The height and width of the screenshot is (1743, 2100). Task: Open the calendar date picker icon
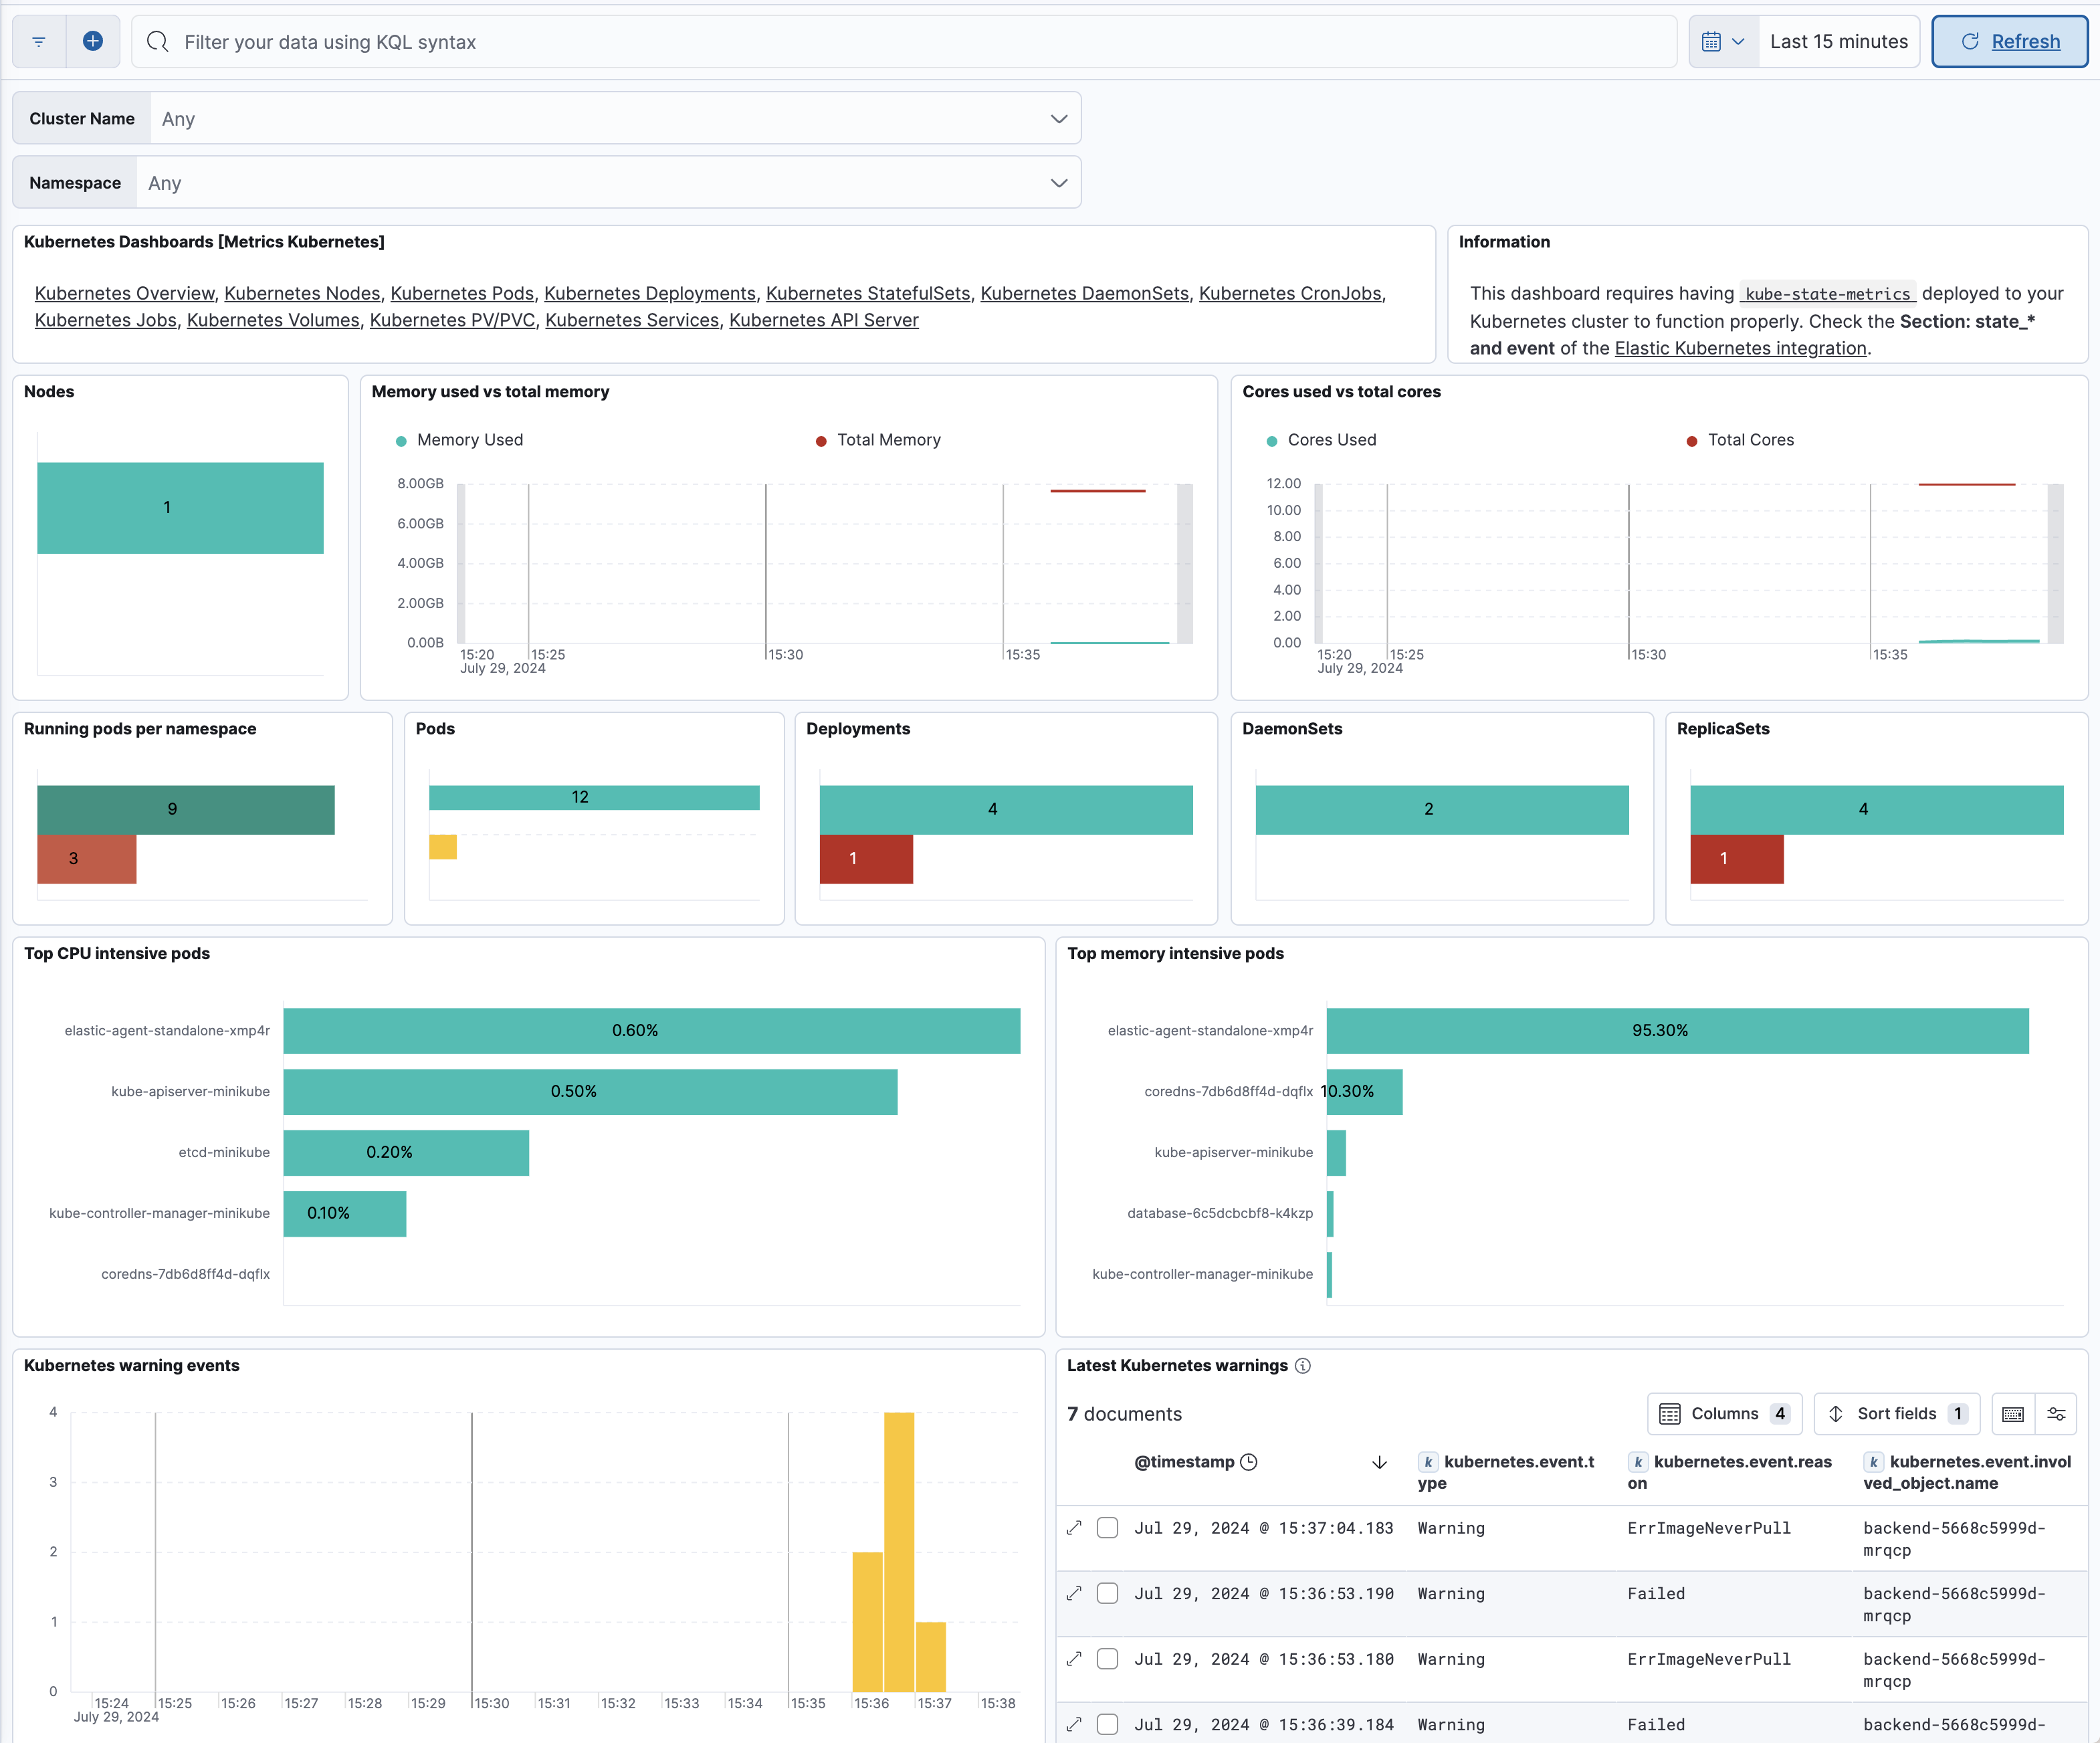1712,41
